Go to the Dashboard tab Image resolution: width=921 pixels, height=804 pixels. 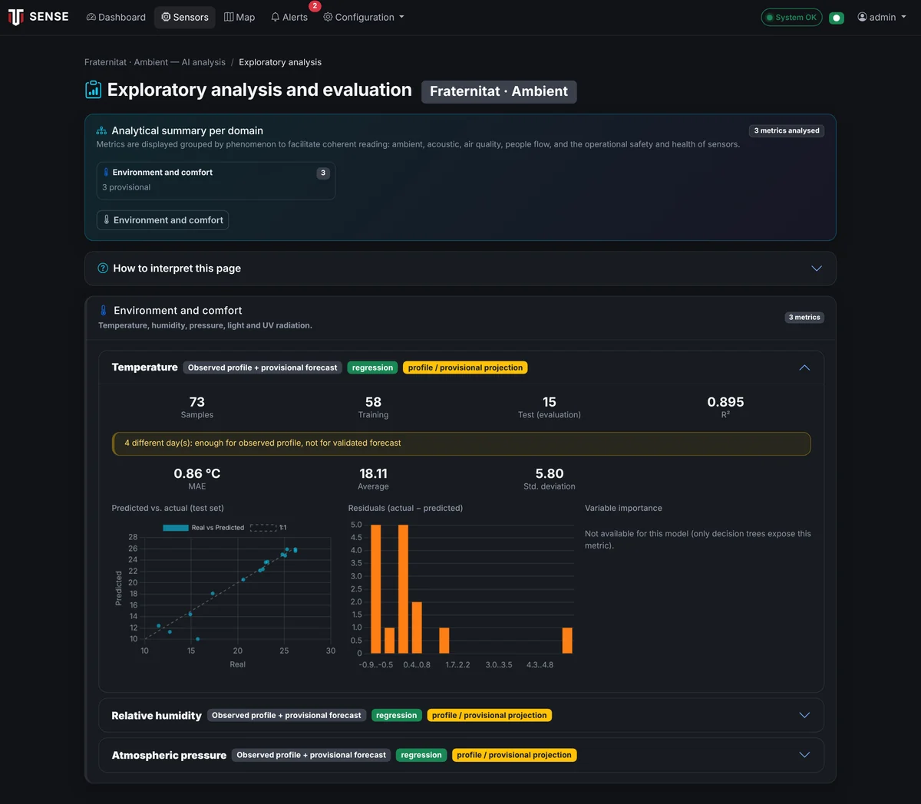tap(116, 17)
